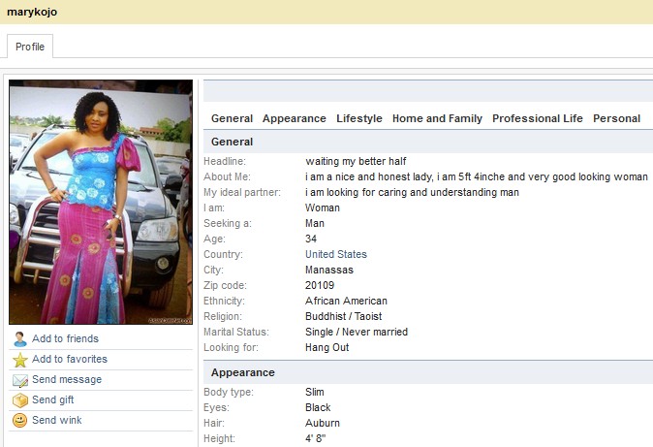Select the zip code 20109
The height and width of the screenshot is (447, 653).
320,285
